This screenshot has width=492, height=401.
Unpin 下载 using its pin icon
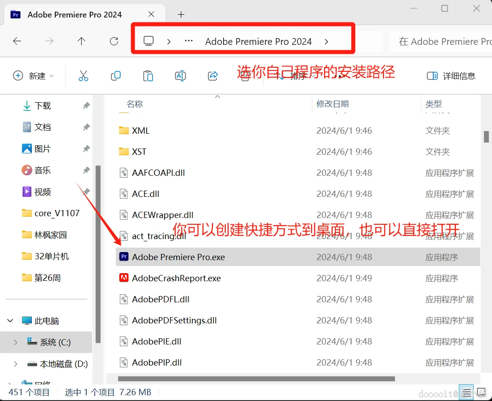tap(86, 106)
